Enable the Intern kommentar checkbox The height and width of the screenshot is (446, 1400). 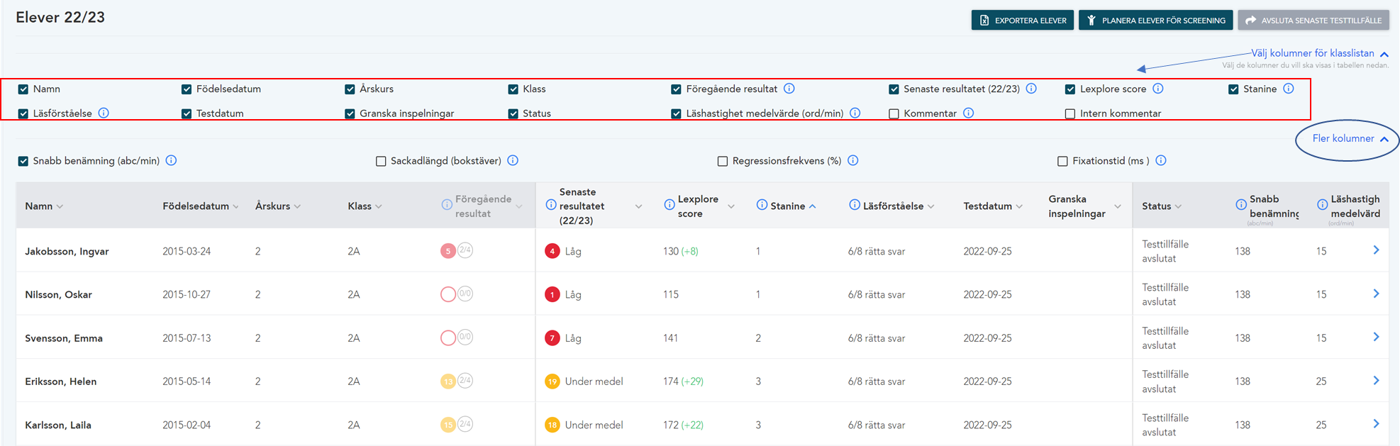(1070, 113)
